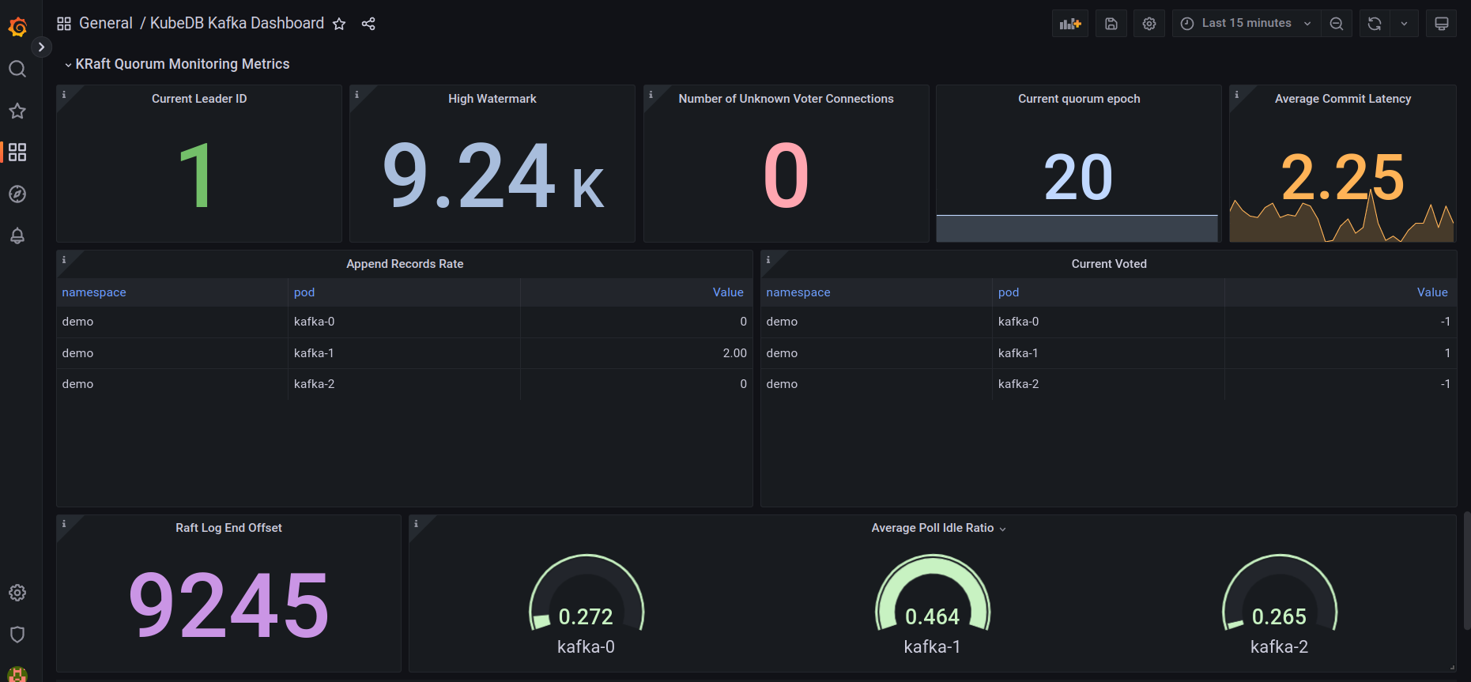Open the Alerting bell icon
This screenshot has width=1471, height=682.
coord(17,235)
